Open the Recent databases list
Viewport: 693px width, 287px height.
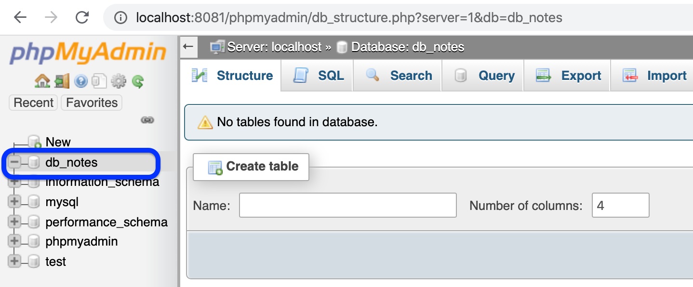(33, 102)
